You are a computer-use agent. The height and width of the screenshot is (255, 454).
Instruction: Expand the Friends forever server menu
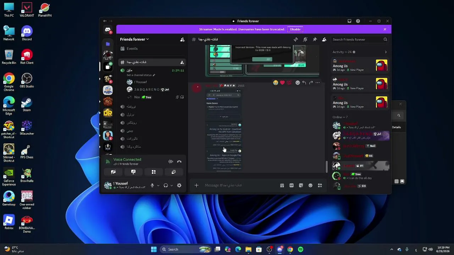click(x=134, y=39)
